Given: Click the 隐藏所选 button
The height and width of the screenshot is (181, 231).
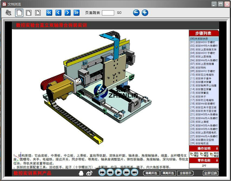Looking at the screenshot, I should [x=151, y=173].
